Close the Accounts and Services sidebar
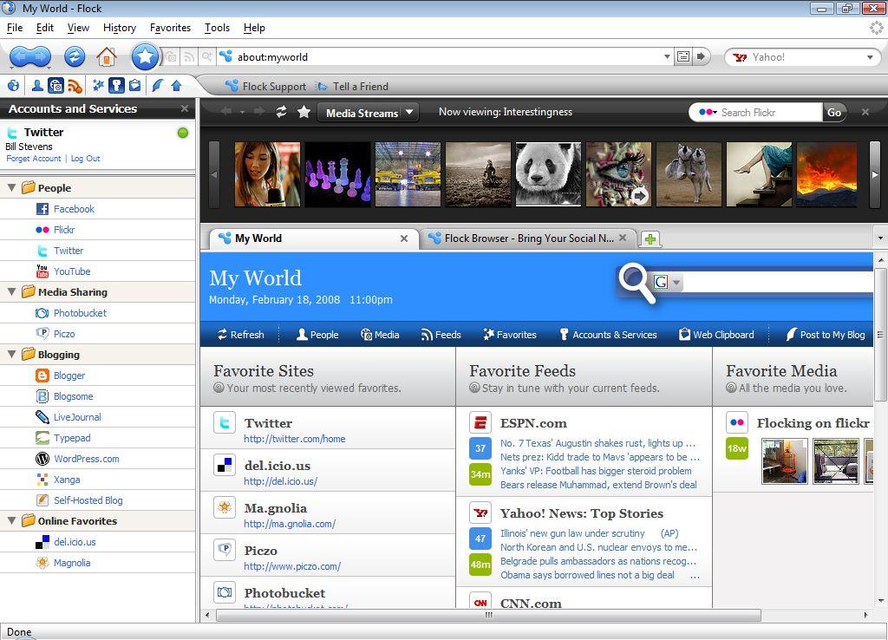 click(184, 108)
